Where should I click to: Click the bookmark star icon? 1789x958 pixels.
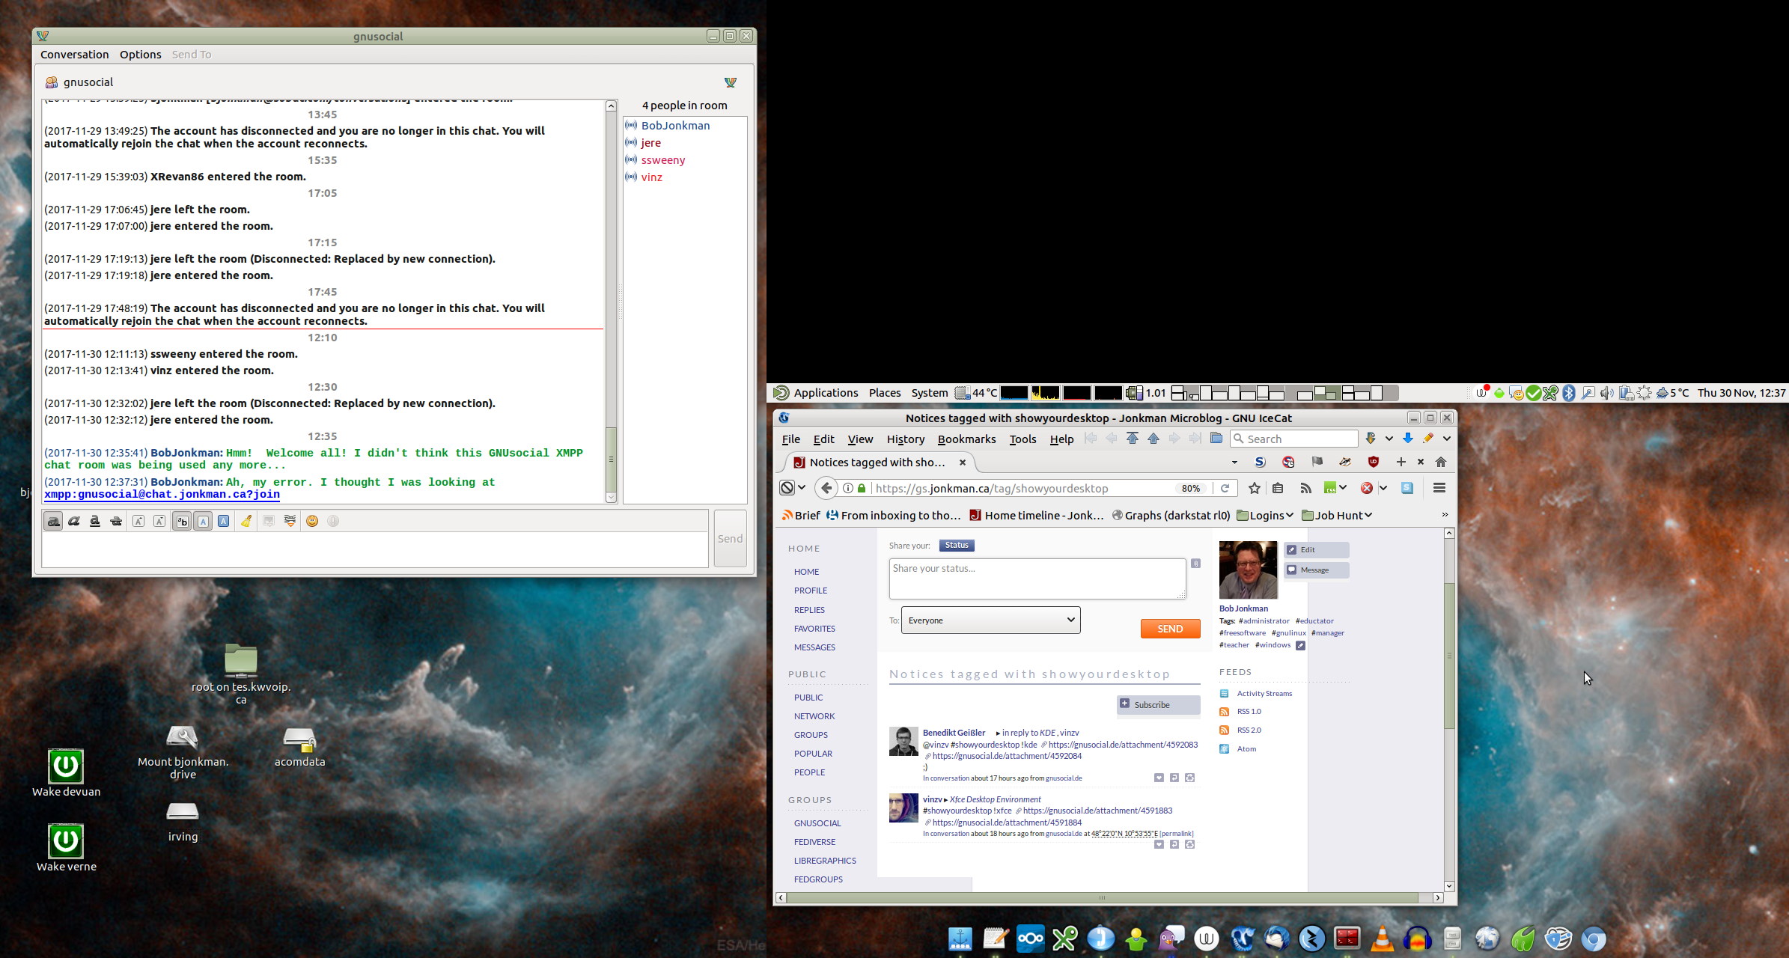(1255, 488)
